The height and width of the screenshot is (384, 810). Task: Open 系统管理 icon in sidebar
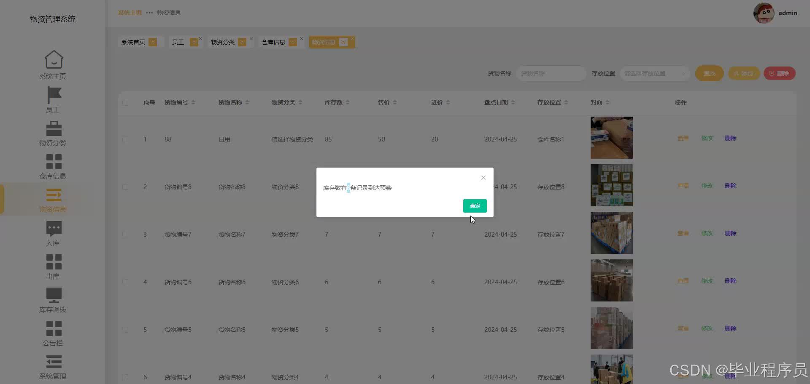pos(54,362)
